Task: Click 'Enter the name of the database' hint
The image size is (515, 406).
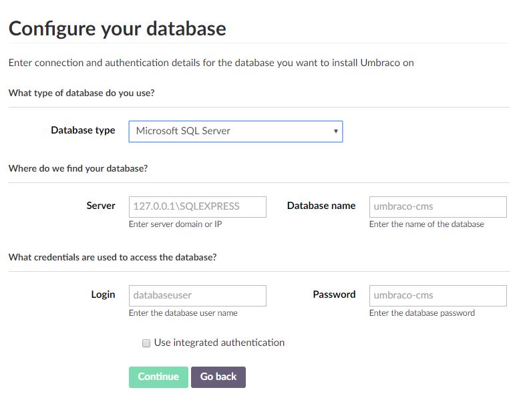Action: point(426,224)
